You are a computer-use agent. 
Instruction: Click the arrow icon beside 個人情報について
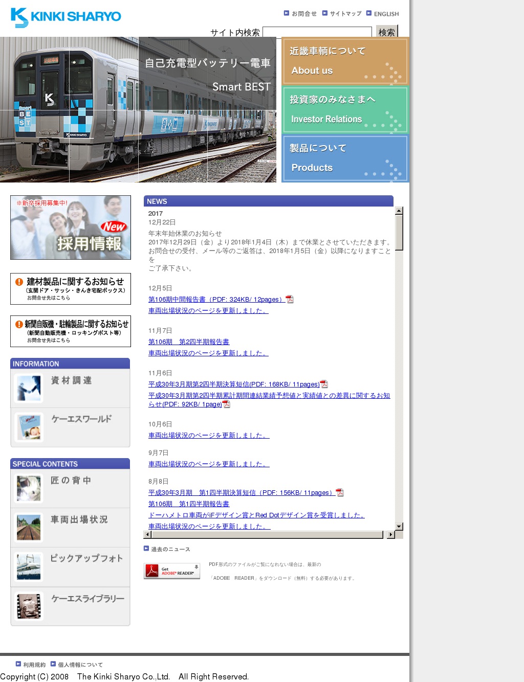coord(53,664)
